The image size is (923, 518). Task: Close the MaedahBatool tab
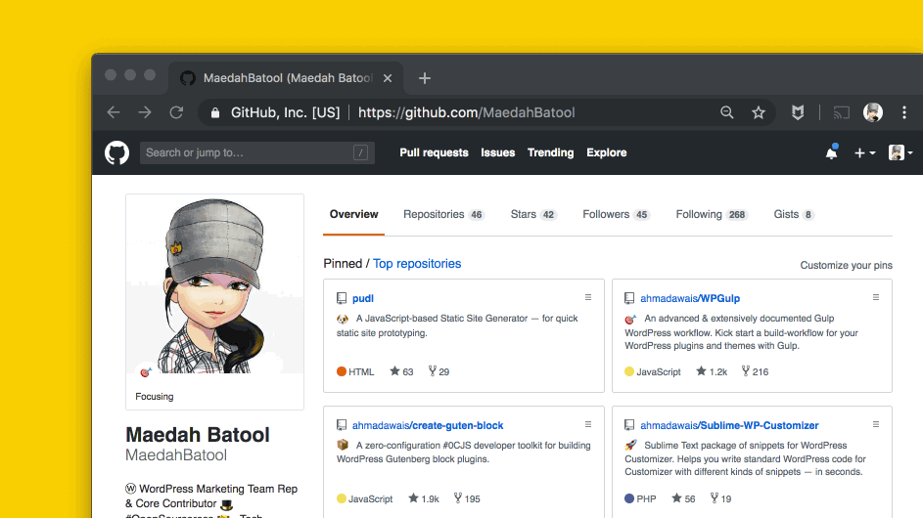click(x=388, y=78)
